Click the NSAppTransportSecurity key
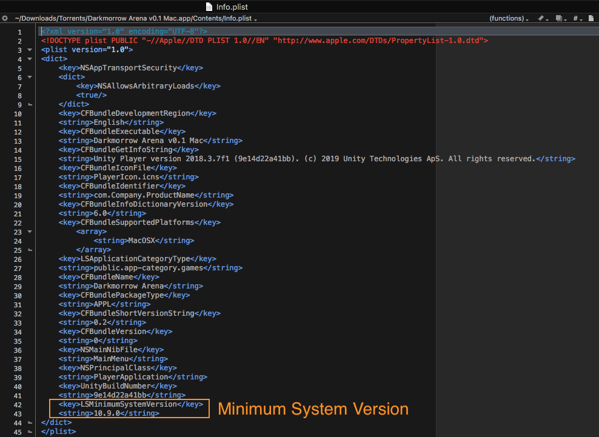 130,68
